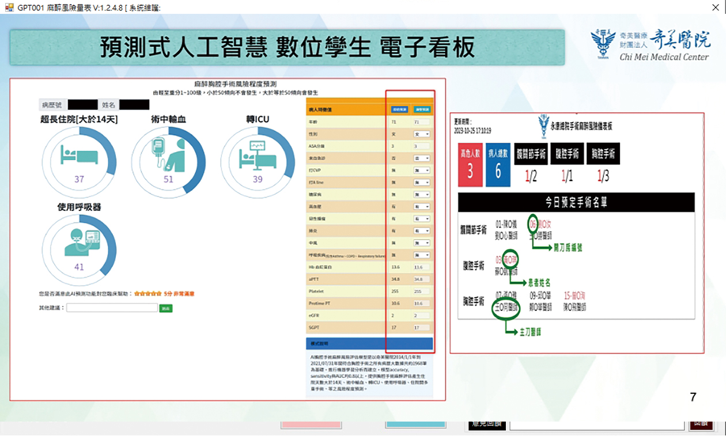The width and height of the screenshot is (726, 436).
Task: Open the 中風 dropdown
Action: coord(421,242)
